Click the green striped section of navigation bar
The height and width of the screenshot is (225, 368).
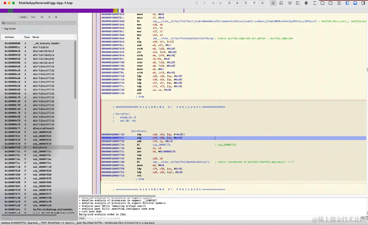10,11
